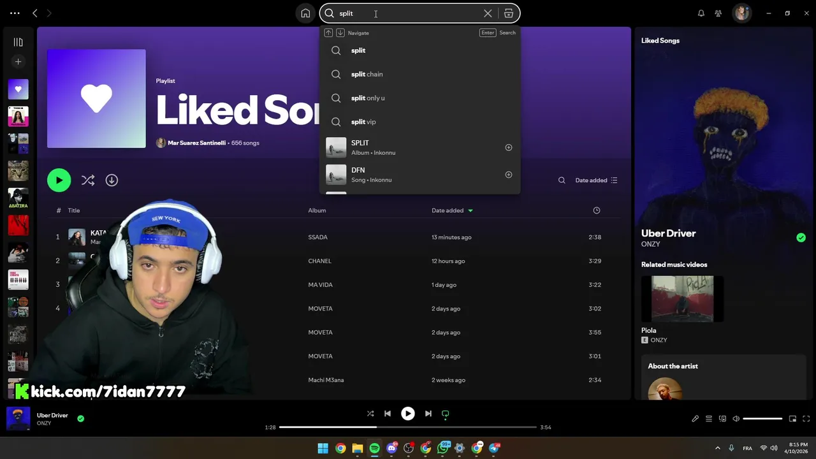
Task: Open Liked Songs heart in sidebar
Action: [x=18, y=89]
